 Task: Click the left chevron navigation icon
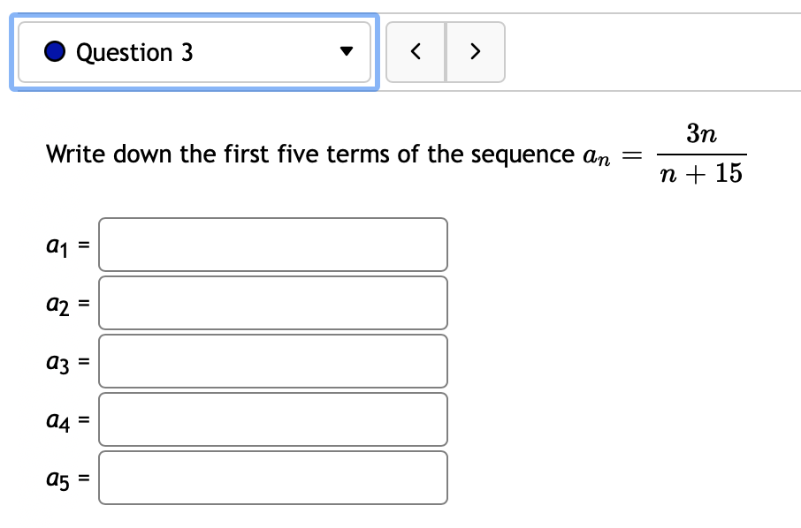(x=416, y=52)
